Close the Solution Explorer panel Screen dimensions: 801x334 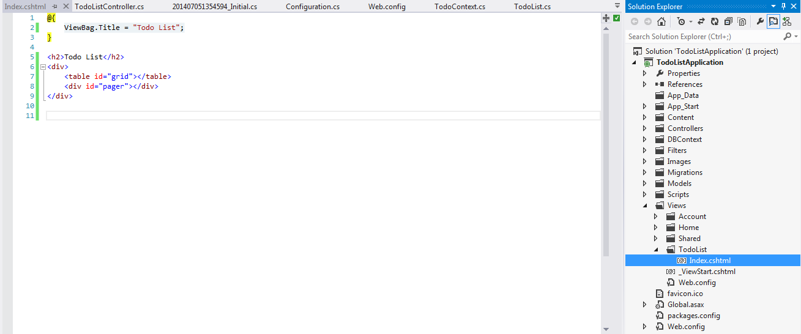[794, 6]
